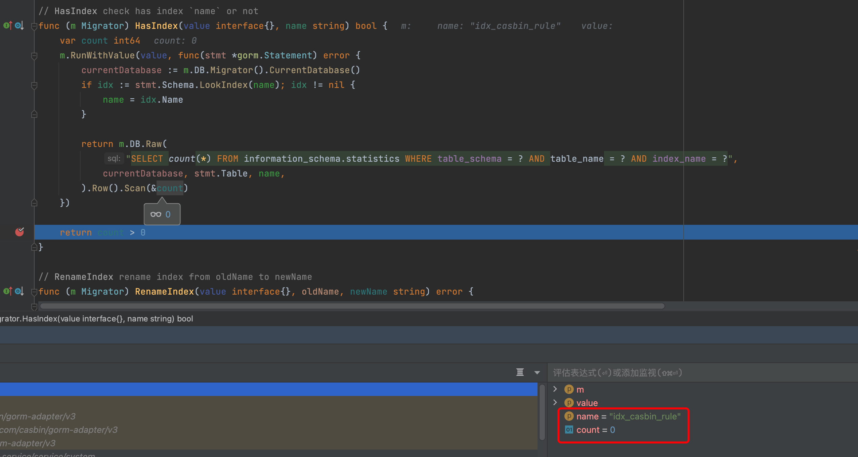This screenshot has width=858, height=457.
Task: Open the dropdown arrow next to frames icon
Action: 537,372
